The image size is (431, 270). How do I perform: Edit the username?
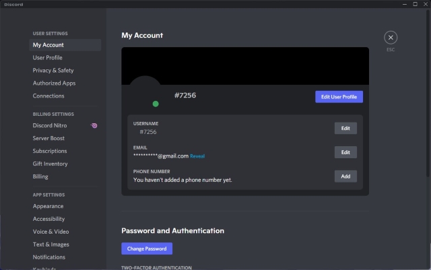tap(345, 128)
